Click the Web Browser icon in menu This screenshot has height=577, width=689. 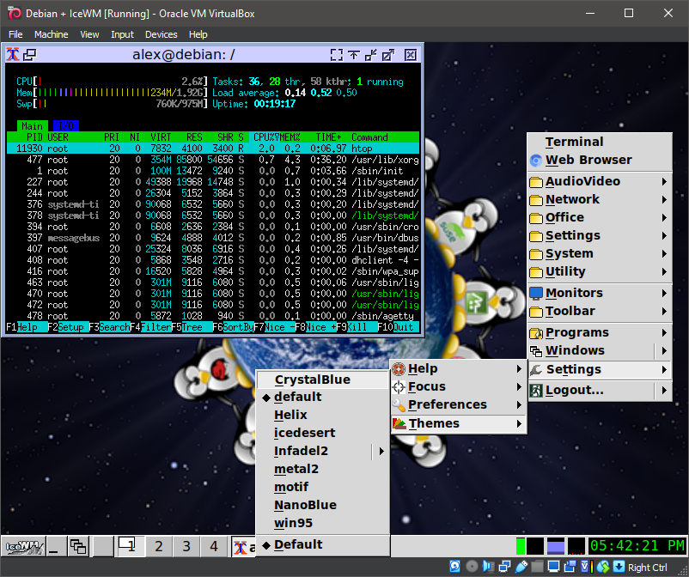[x=535, y=161]
